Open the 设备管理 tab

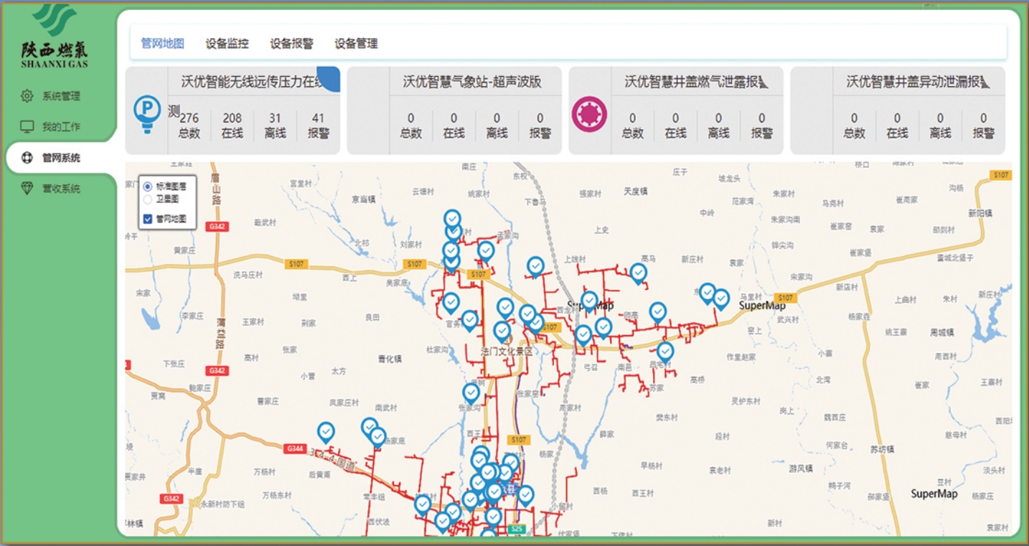point(356,43)
